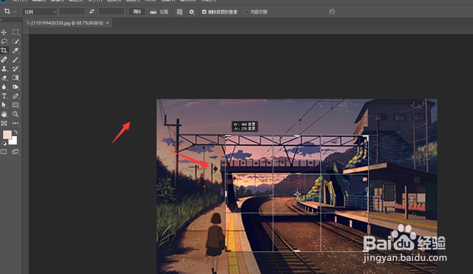Toggle the 删除裁剪的像素 checkbox
Screen dimensions: 473x274
pyautogui.click(x=204, y=12)
